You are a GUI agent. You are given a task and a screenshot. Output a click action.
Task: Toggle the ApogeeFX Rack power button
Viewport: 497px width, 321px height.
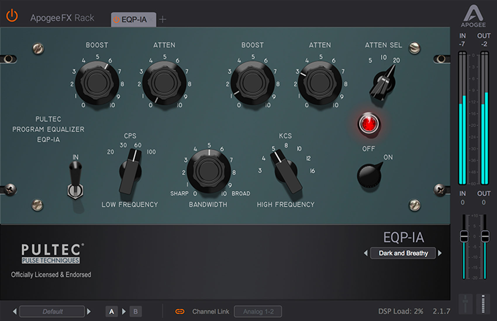[12, 15]
